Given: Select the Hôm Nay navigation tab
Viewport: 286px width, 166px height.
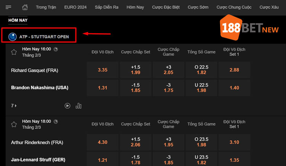Looking at the screenshot, I should (135, 7).
